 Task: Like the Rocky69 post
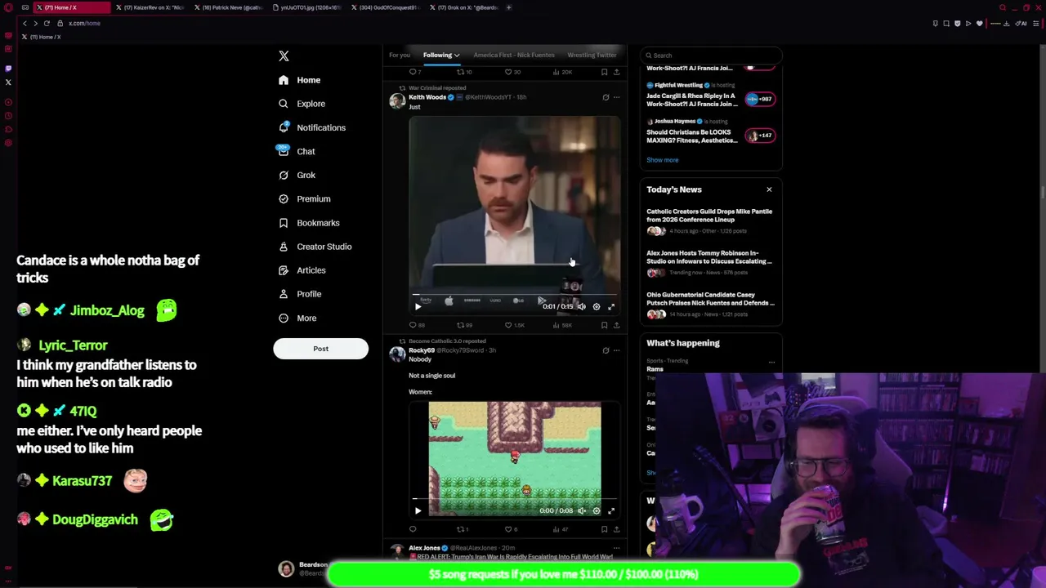coord(508,529)
